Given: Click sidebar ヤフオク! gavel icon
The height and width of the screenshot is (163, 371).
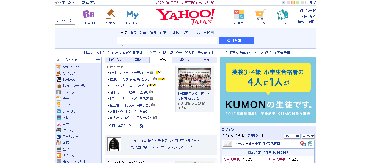Looking at the screenshot, I should [59, 73].
